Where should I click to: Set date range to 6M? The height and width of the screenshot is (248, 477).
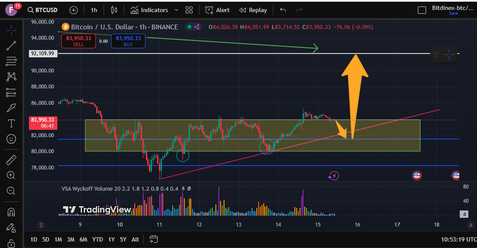point(83,239)
